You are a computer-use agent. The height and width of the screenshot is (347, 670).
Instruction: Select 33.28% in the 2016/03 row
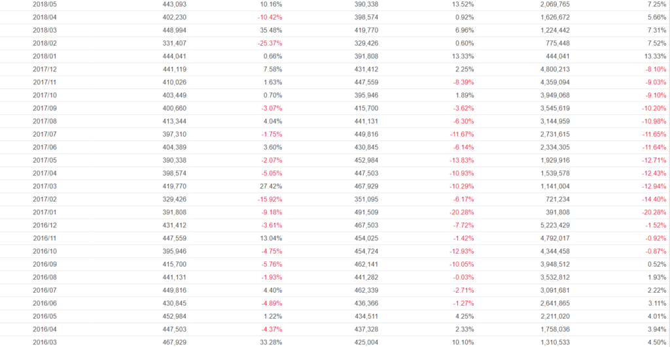coord(271,342)
